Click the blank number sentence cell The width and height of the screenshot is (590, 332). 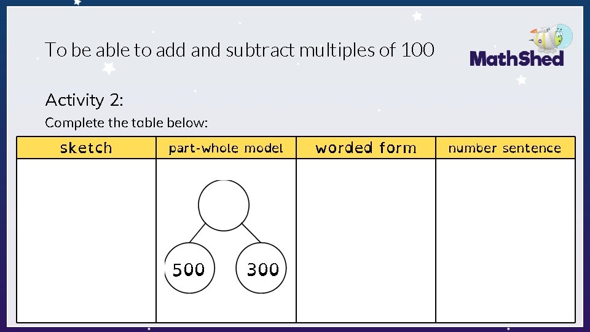coord(505,240)
